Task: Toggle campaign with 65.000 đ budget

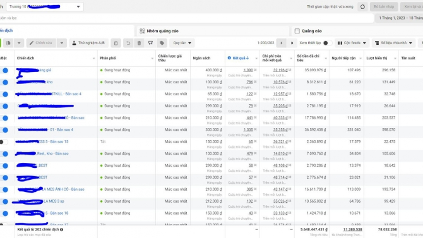Action: click(4, 94)
